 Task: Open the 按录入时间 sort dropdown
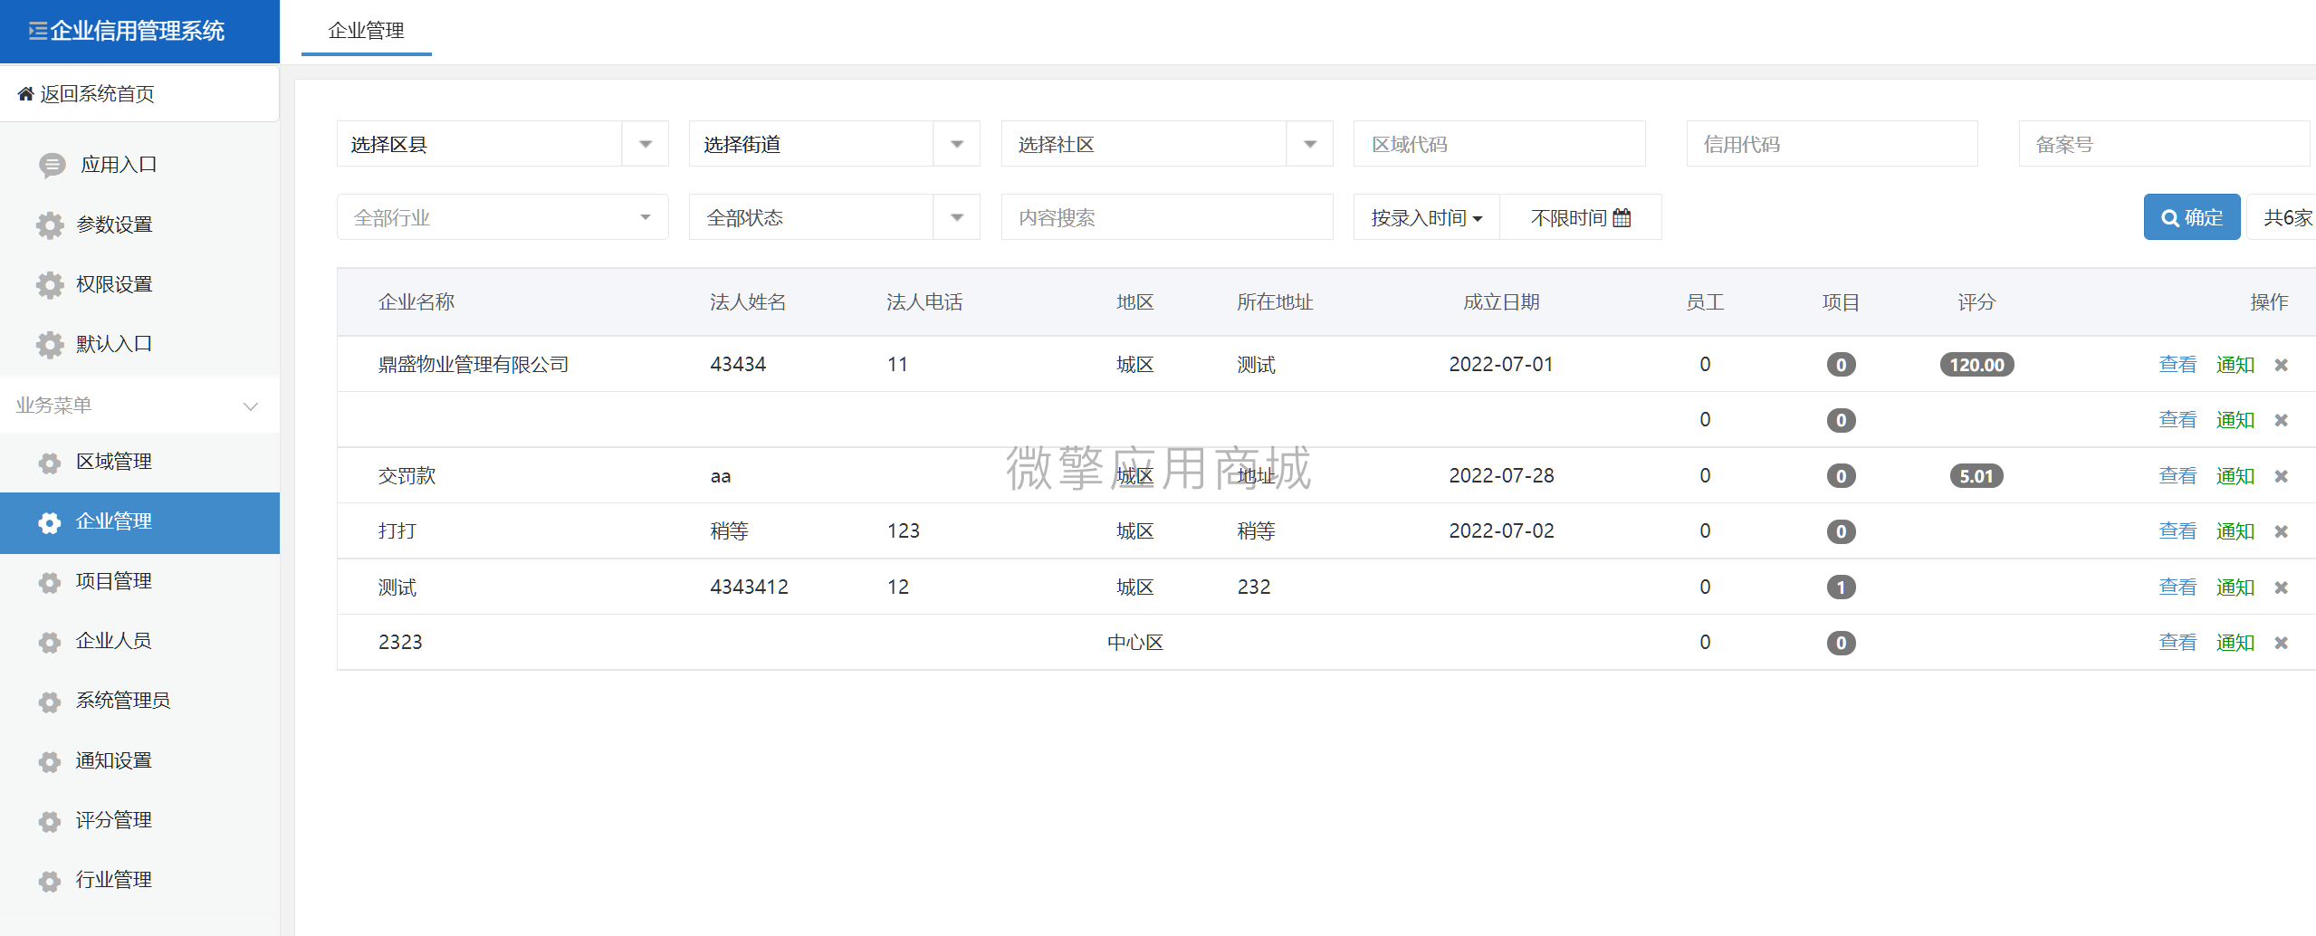pyautogui.click(x=1426, y=217)
